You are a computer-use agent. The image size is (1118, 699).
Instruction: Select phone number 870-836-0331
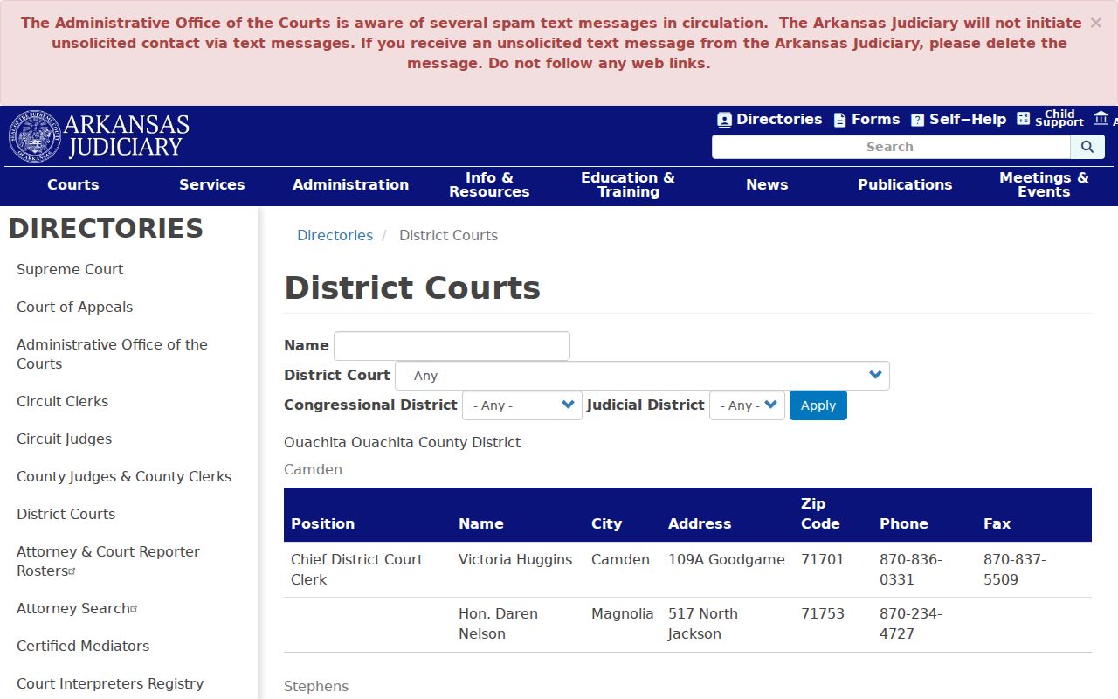[x=910, y=570]
